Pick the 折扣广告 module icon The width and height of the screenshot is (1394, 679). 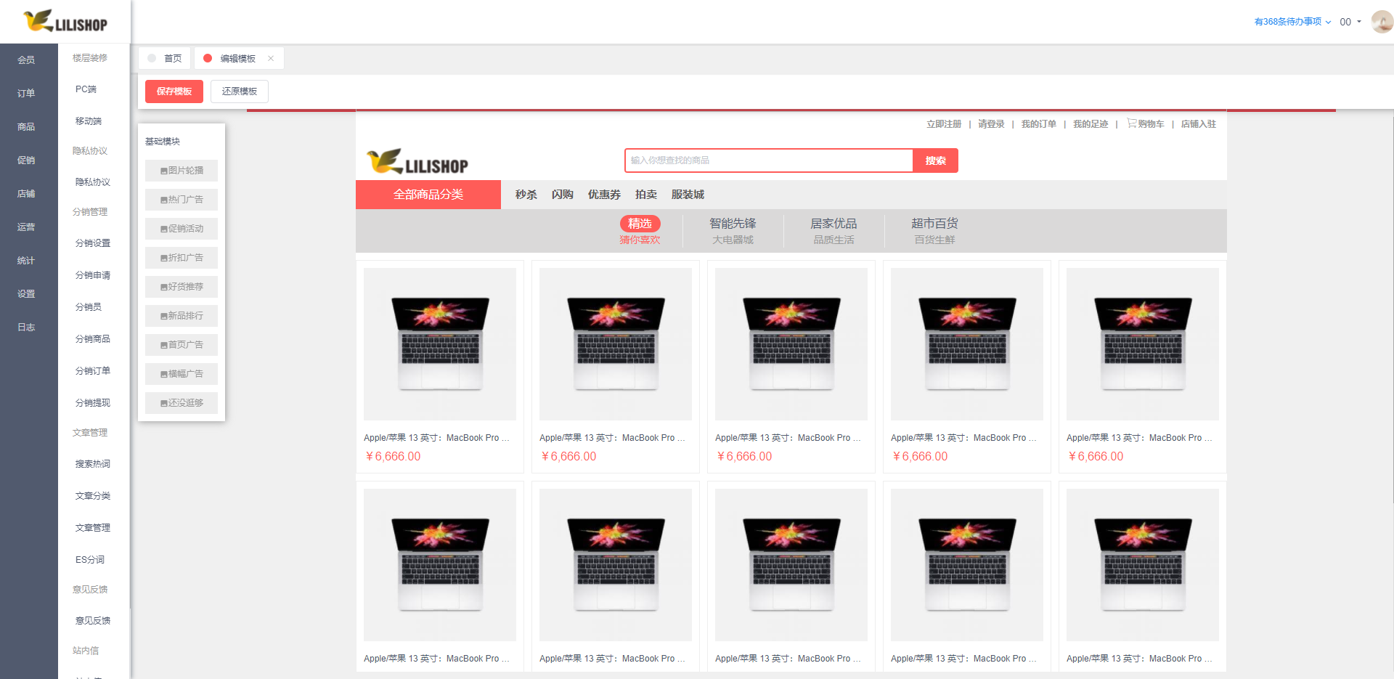pos(164,258)
